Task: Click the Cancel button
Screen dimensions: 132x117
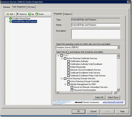Action: pos(93,111)
